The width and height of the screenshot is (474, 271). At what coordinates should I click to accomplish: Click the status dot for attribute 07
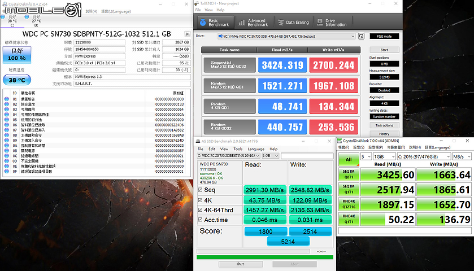click(x=7, y=130)
